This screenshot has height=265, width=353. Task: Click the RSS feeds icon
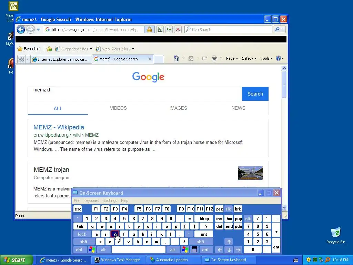point(191,59)
